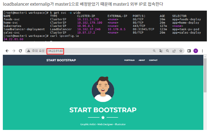Image resolution: width=221 pixels, height=137 pixels.
Task: Click 'app=task-pv-pod' selector text
Action: (186, 29)
